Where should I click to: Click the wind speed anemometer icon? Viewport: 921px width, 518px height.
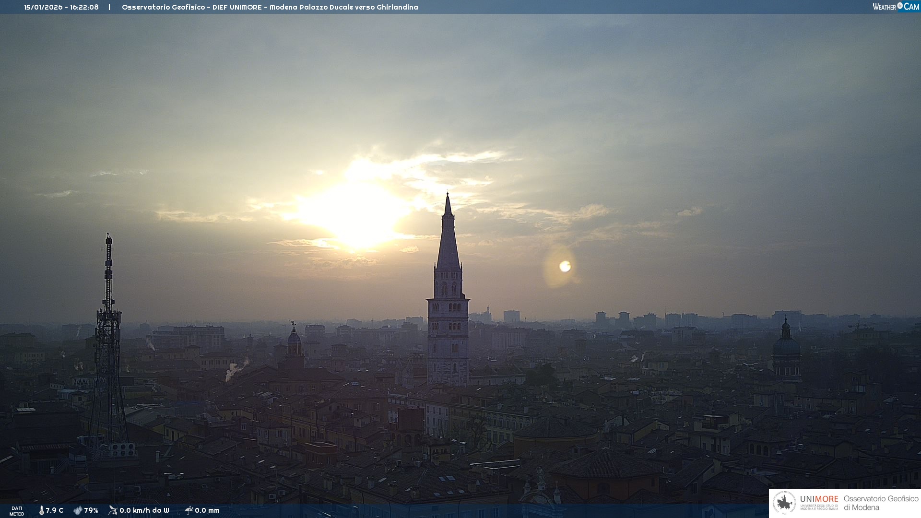(113, 510)
